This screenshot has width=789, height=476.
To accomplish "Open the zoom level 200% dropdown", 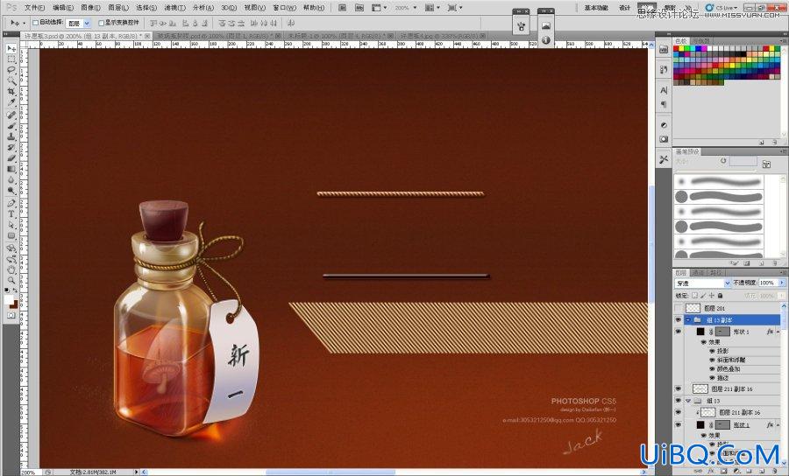I will coord(415,8).
